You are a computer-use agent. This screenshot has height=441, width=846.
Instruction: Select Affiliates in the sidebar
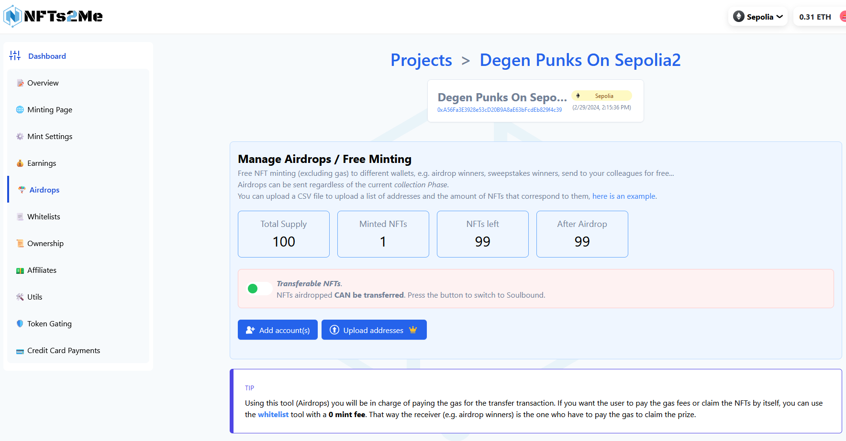click(42, 270)
